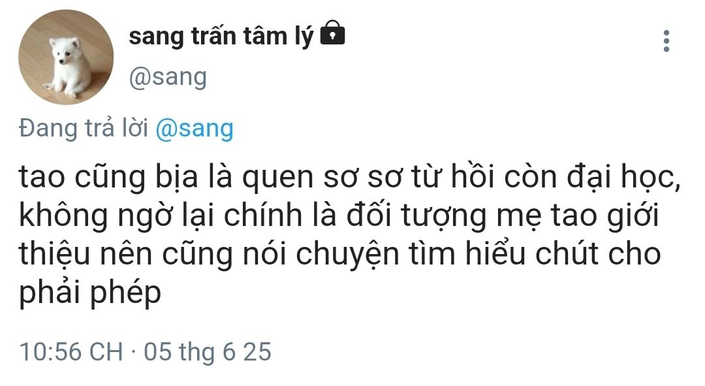The height and width of the screenshot is (386, 705).
Task: Open the three-dot more options menu
Action: (666, 40)
